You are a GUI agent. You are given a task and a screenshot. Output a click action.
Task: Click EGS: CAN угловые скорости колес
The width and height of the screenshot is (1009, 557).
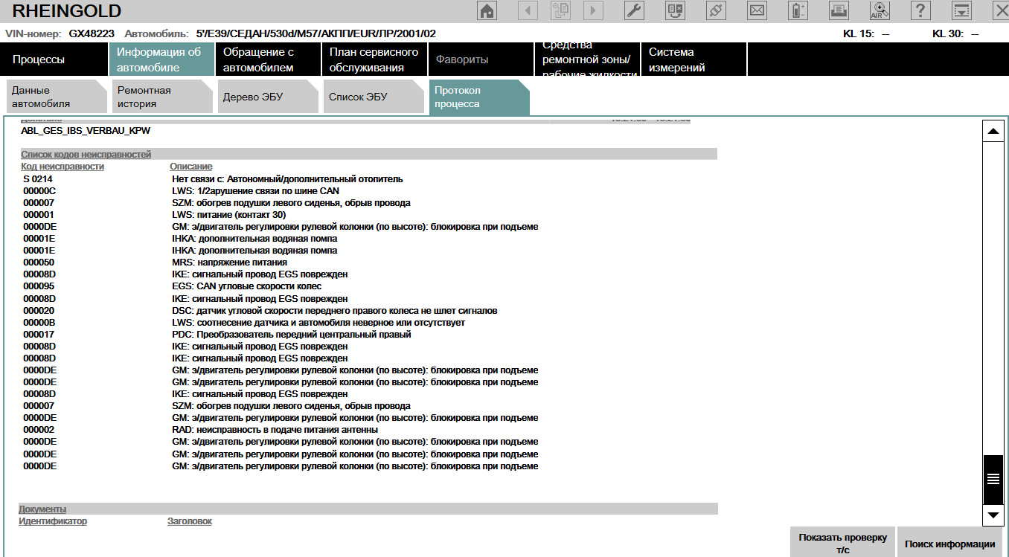click(x=246, y=286)
